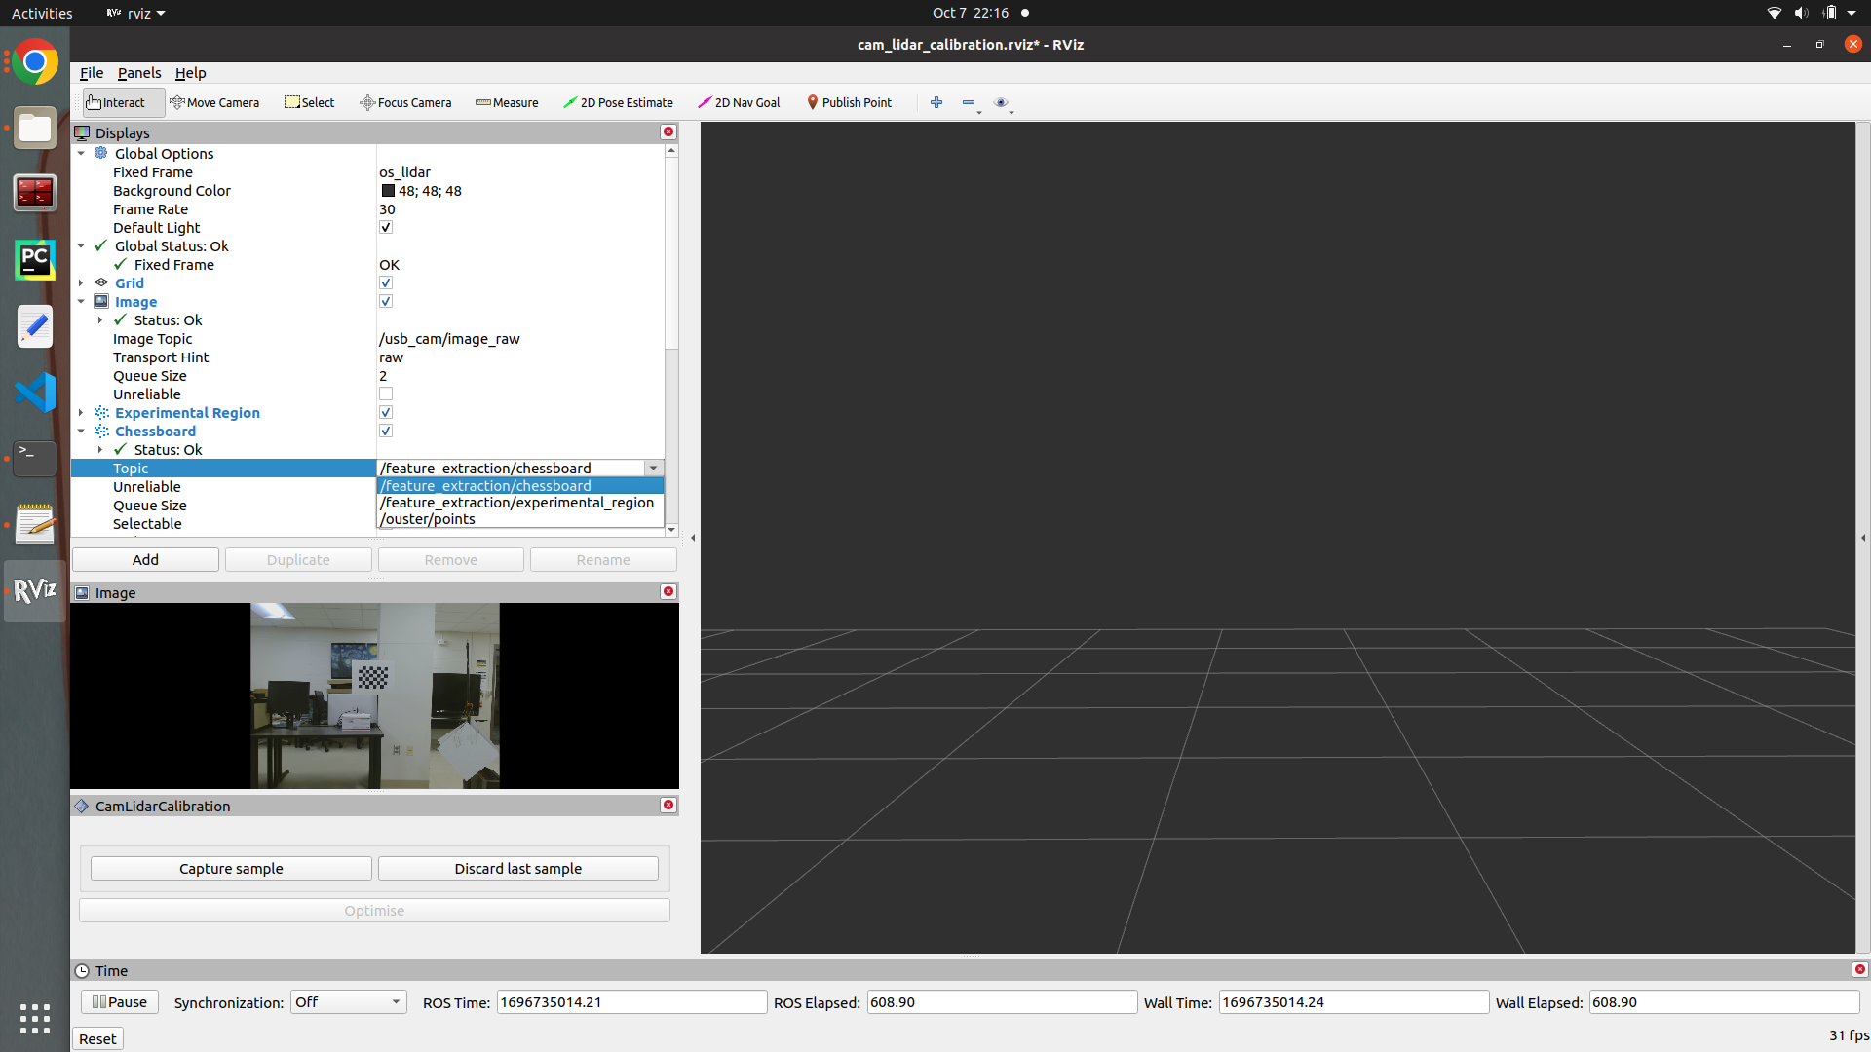This screenshot has width=1871, height=1052.
Task: Set Synchronization dropdown in Time panel
Action: click(348, 1001)
